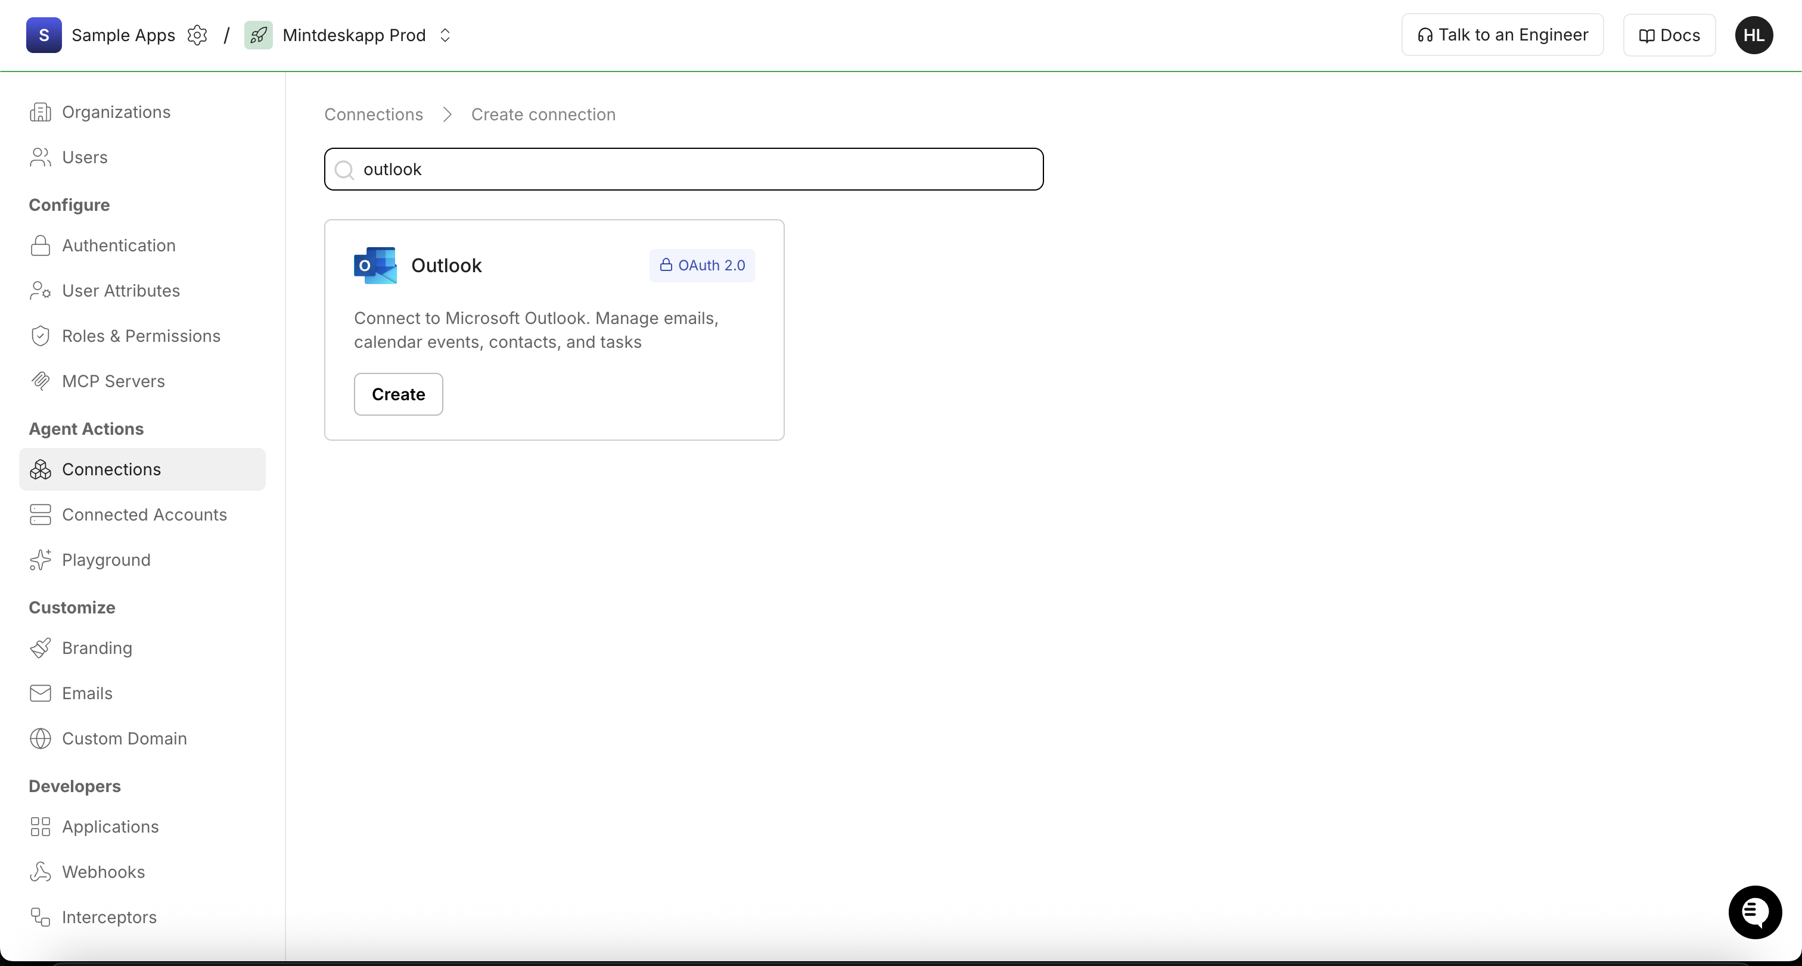Create the Outlook connection
The width and height of the screenshot is (1802, 966).
coord(397,394)
